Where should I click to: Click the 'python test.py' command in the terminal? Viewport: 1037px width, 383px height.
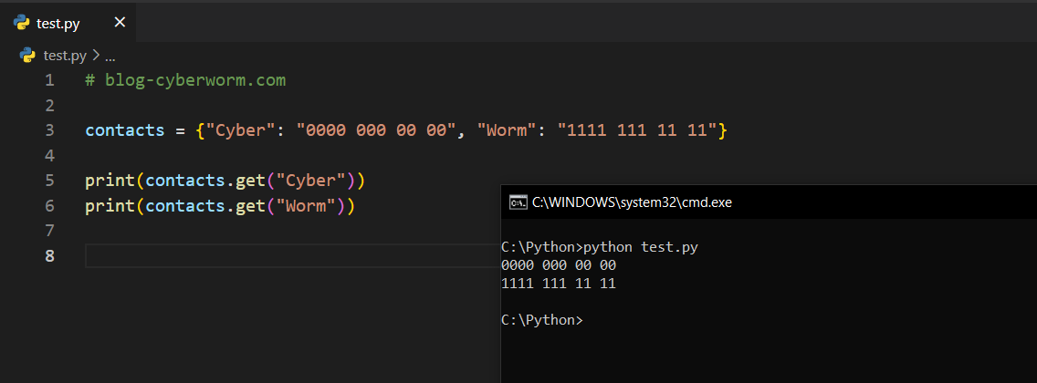[640, 247]
